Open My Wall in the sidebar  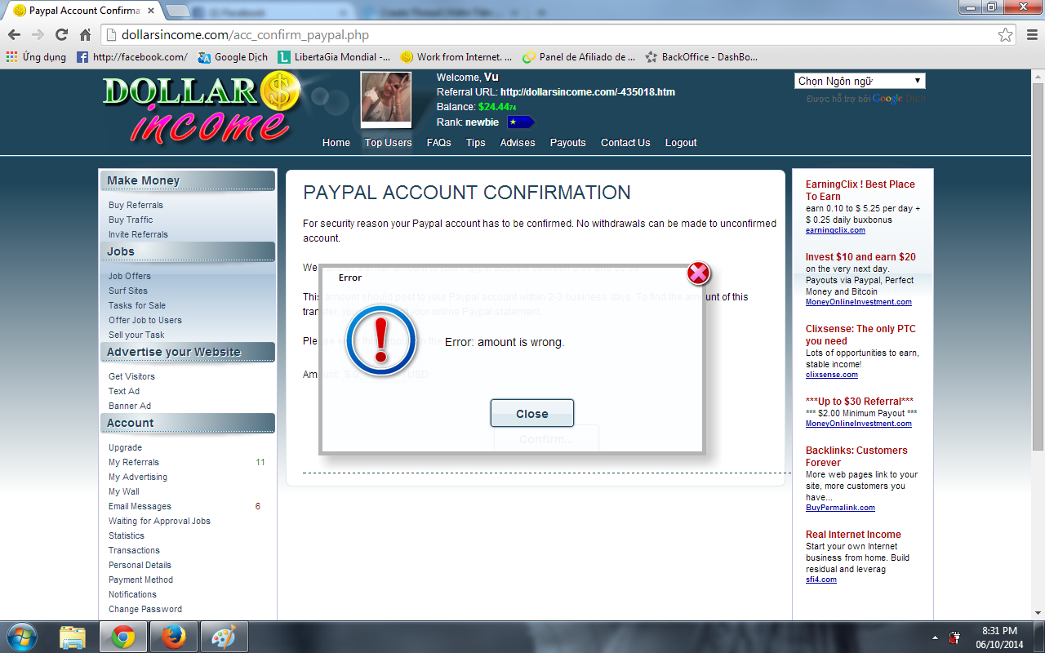pyautogui.click(x=124, y=491)
